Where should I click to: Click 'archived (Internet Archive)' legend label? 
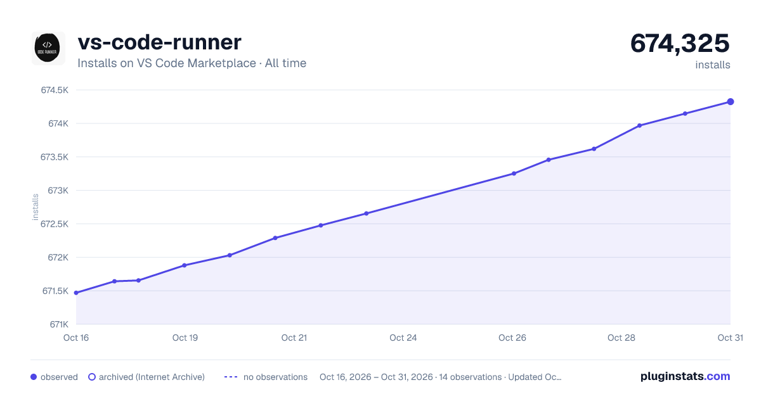point(152,377)
